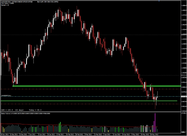Click the '25 Jan 2012' date label
187x136 pixels.
pyautogui.click(x=51, y=135)
